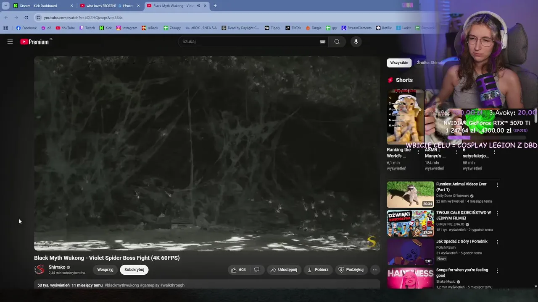The width and height of the screenshot is (538, 302).
Task: Click the video player area
Action: click(x=207, y=153)
